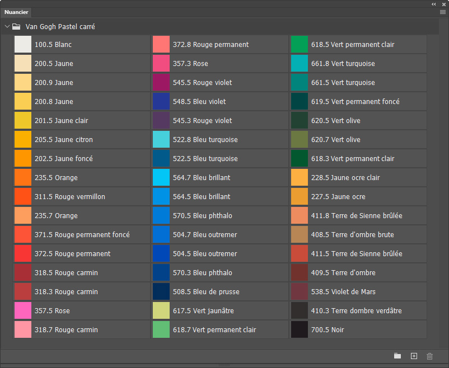This screenshot has height=368, width=449.
Task: Delete swatch using the trash icon
Action: [x=429, y=356]
